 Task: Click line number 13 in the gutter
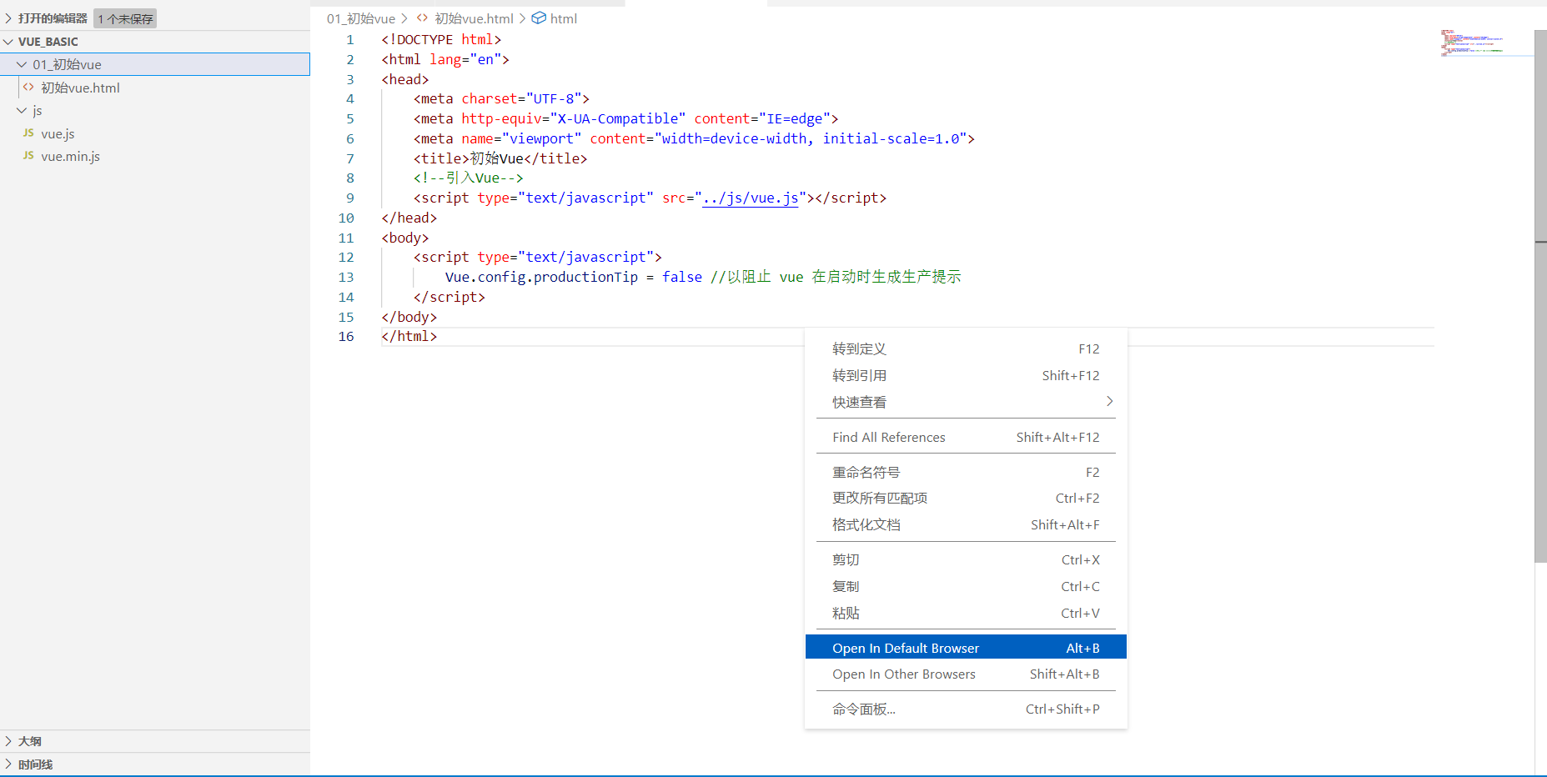point(346,277)
